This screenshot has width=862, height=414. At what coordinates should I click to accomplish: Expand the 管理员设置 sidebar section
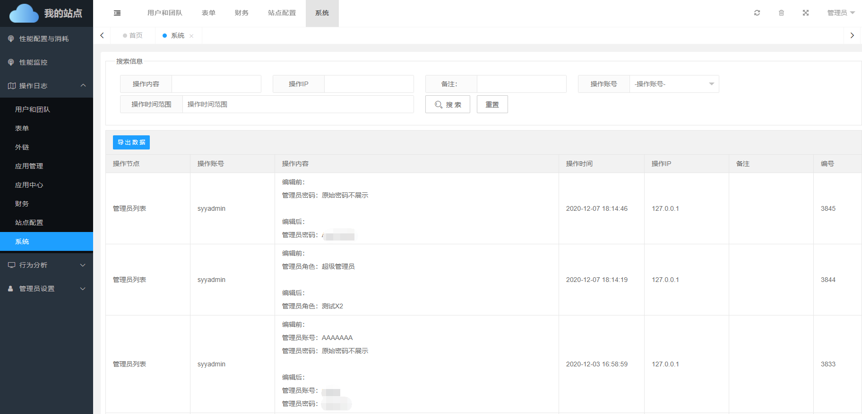(46, 289)
